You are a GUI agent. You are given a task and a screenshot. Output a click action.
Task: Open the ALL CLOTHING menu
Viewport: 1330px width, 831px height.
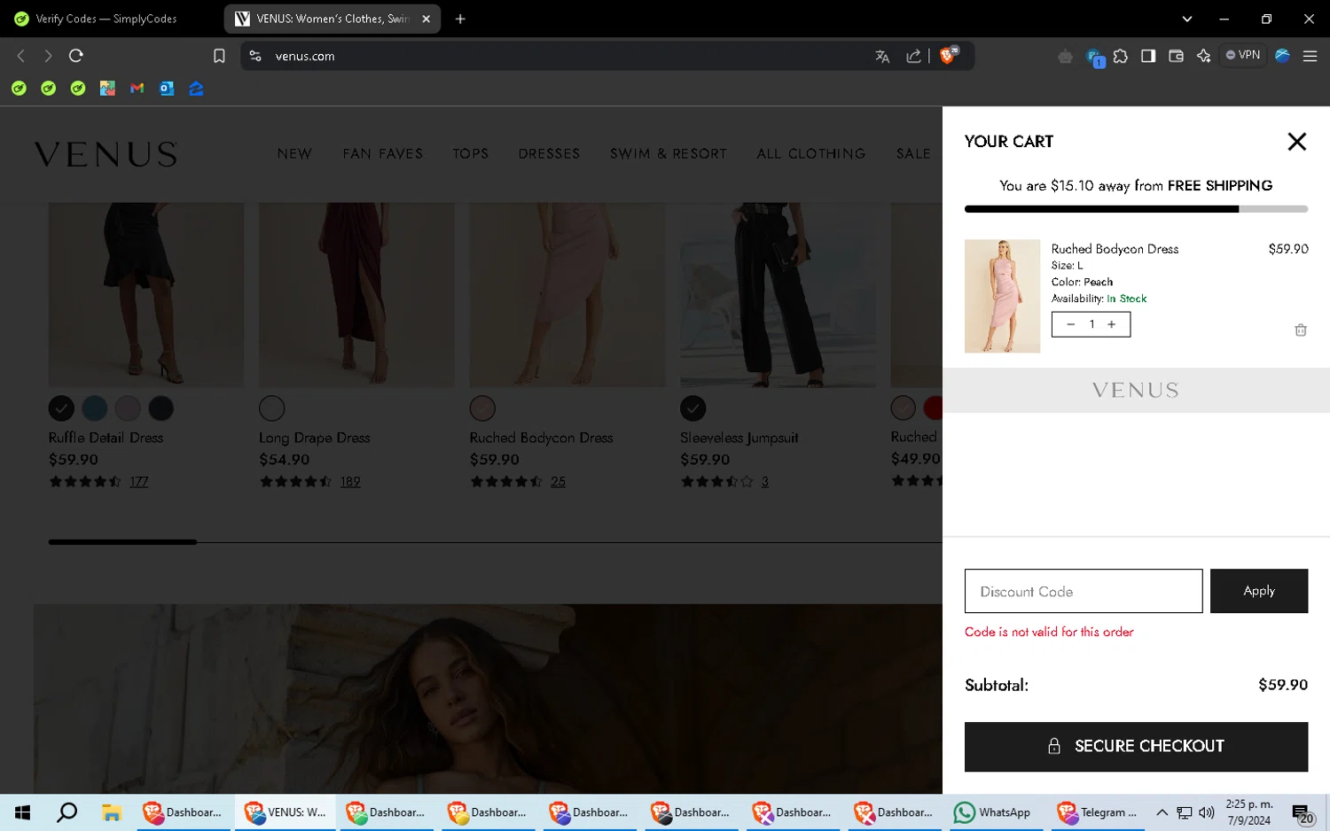coord(811,154)
